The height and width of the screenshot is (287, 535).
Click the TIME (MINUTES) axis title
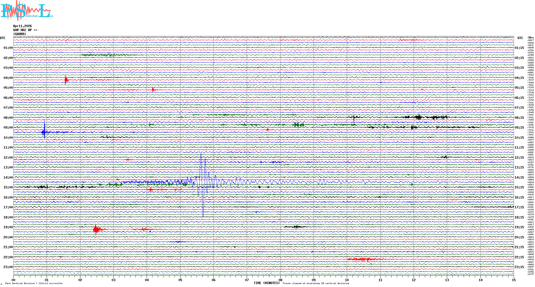pyautogui.click(x=267, y=283)
